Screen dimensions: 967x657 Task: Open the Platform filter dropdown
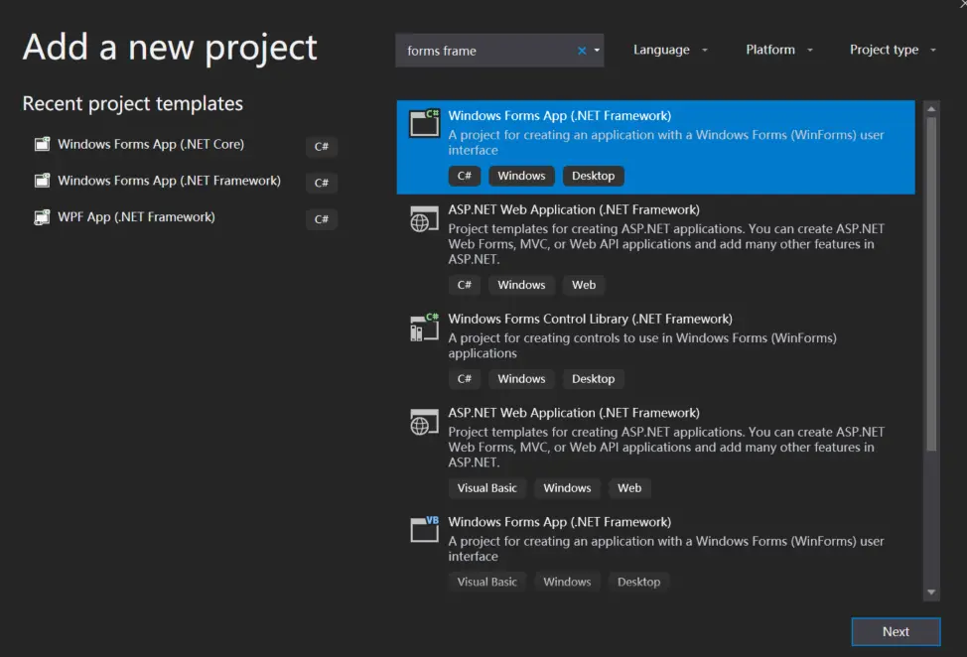click(x=779, y=50)
